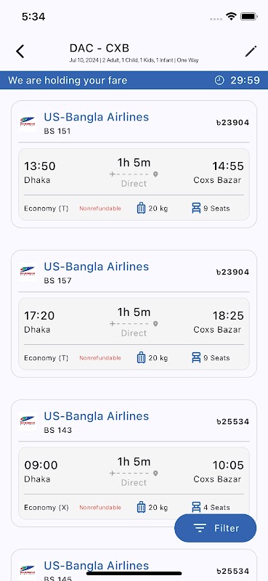This screenshot has width=268, height=581.
Task: Tap the fare hold timer clock icon
Action: (219, 80)
